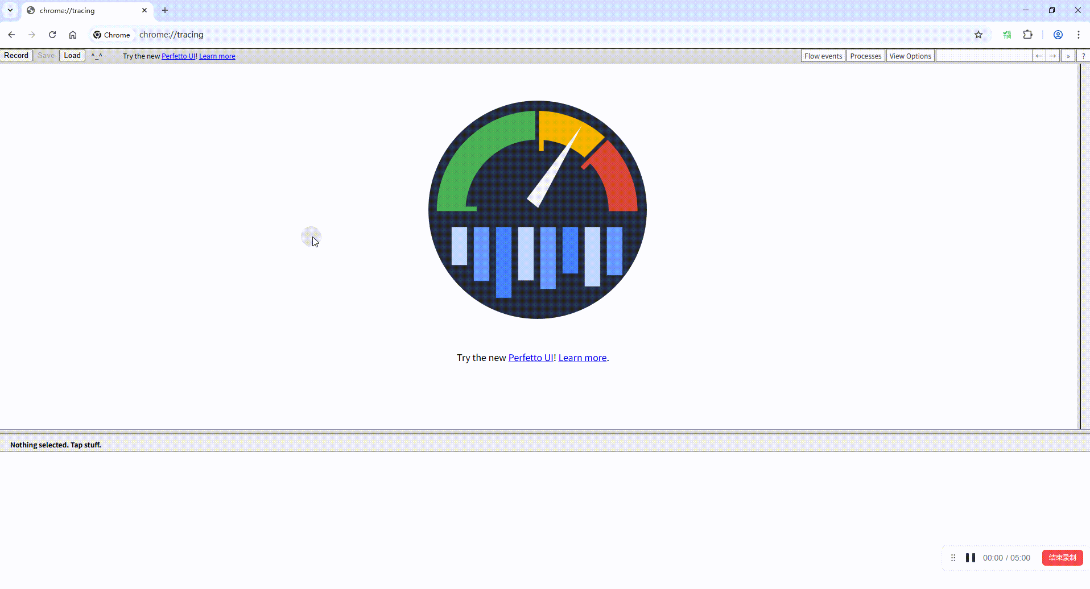1090x589 pixels.
Task: Open a new browser tab
Action: click(x=165, y=10)
